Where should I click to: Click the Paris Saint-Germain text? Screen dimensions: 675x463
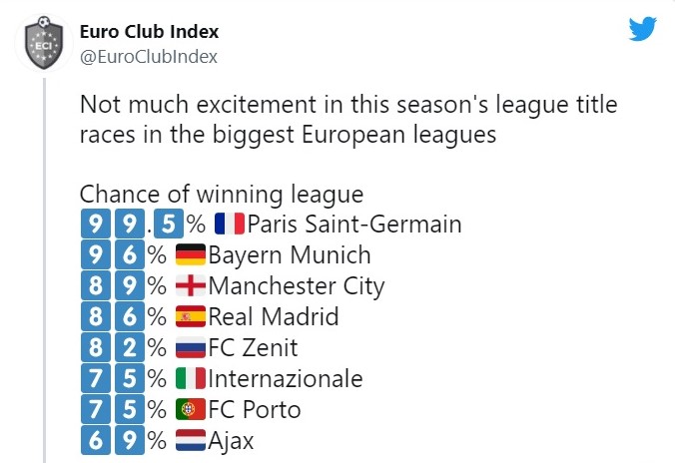[354, 225]
